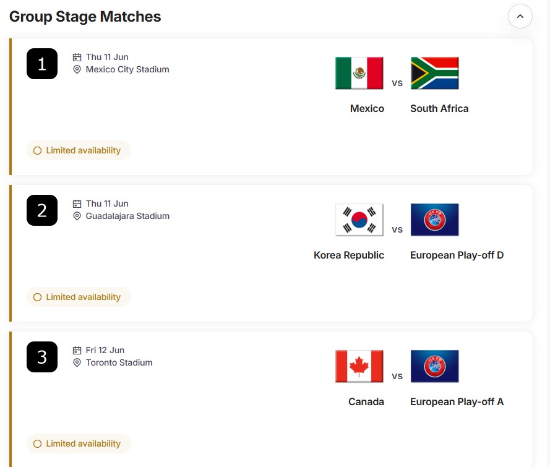550x467 pixels.
Task: Click the European Play-off A UEFA logo
Action: [x=434, y=366]
